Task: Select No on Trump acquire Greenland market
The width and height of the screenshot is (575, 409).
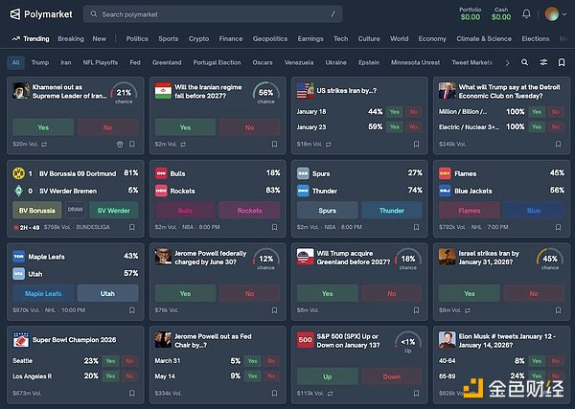Action: tap(390, 293)
